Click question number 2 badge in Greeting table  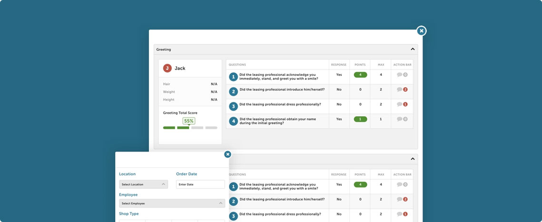[x=233, y=92]
